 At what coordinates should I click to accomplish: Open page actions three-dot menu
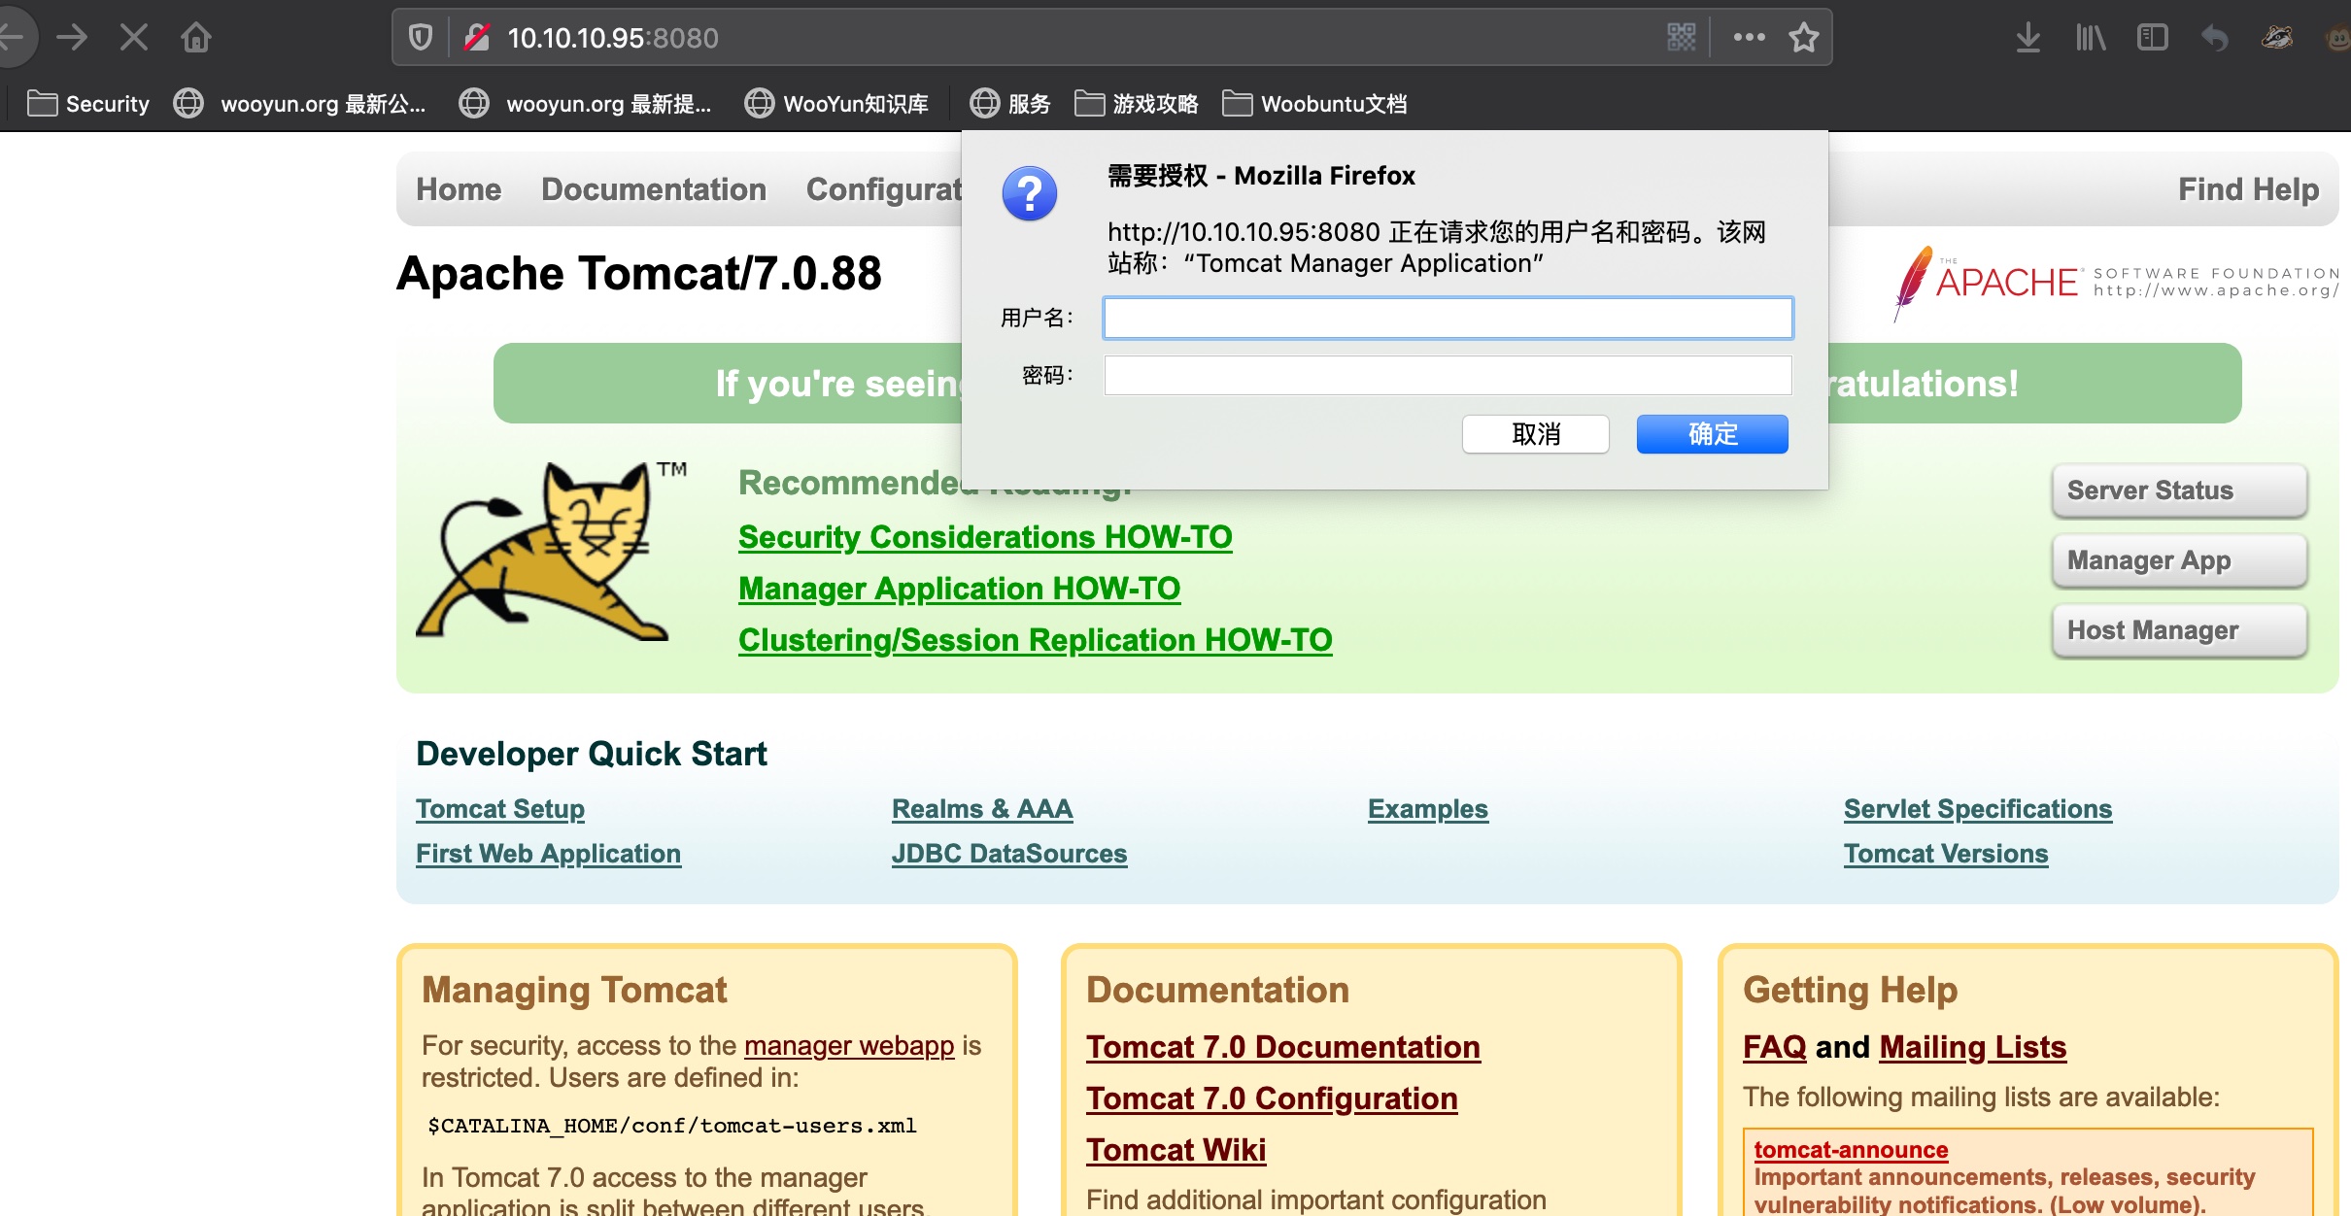coord(1749,38)
